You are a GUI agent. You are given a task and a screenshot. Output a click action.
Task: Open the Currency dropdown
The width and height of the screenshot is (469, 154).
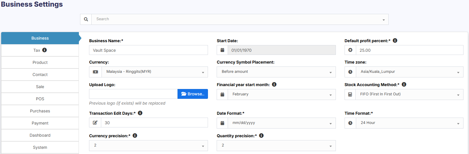click(x=154, y=72)
